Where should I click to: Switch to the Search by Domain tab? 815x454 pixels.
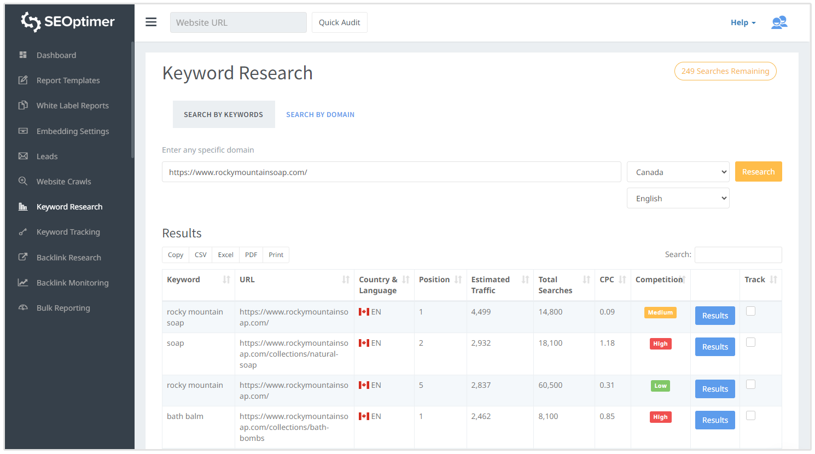(320, 114)
